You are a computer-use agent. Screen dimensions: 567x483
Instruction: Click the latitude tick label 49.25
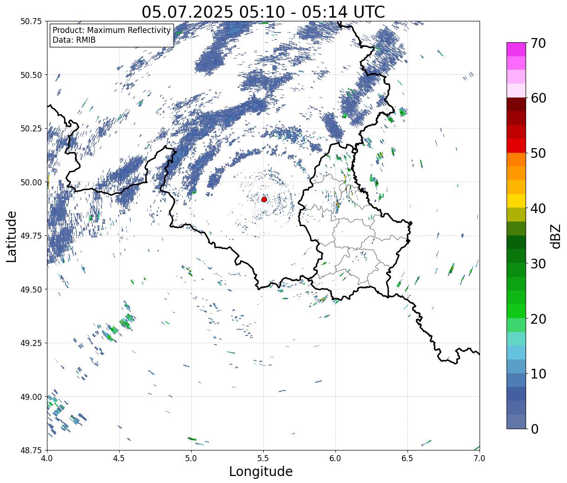(31, 343)
